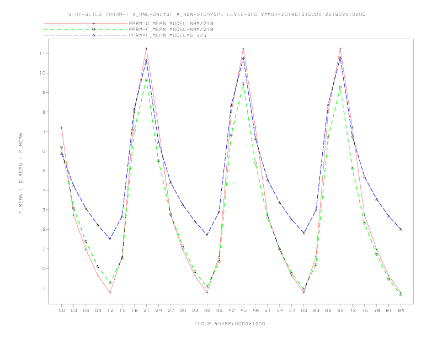Click x-axis tick label 09
The image size is (437, 338).
coord(98,310)
